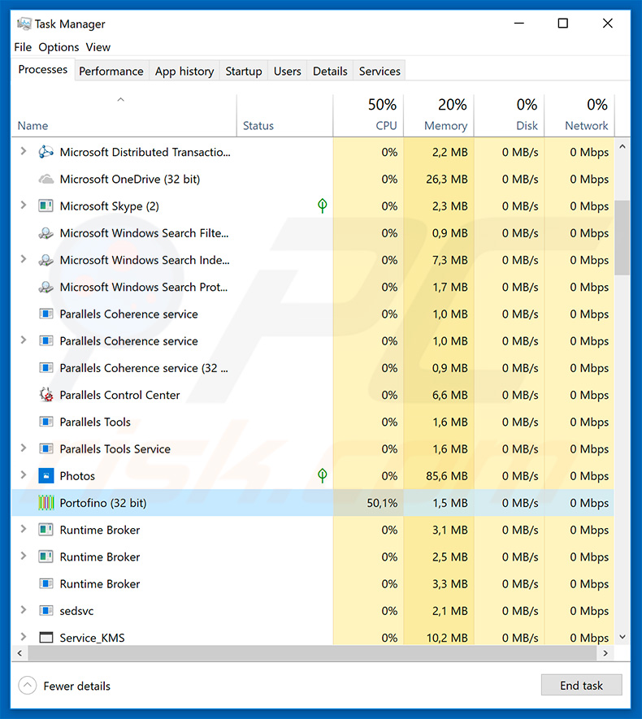Sort processes by the Name column

click(124, 115)
